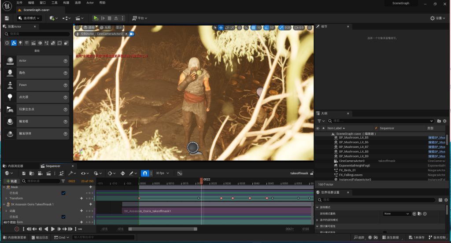Viewport: 451px width, 243px height.
Task: Open the add content cube-plus menu
Action: click(53, 18)
